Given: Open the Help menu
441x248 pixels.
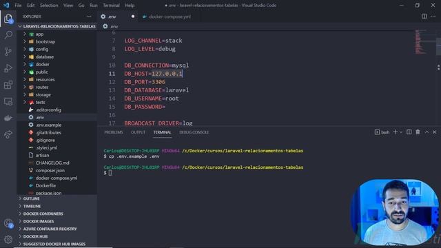Looking at the screenshot, I should point(130,6).
